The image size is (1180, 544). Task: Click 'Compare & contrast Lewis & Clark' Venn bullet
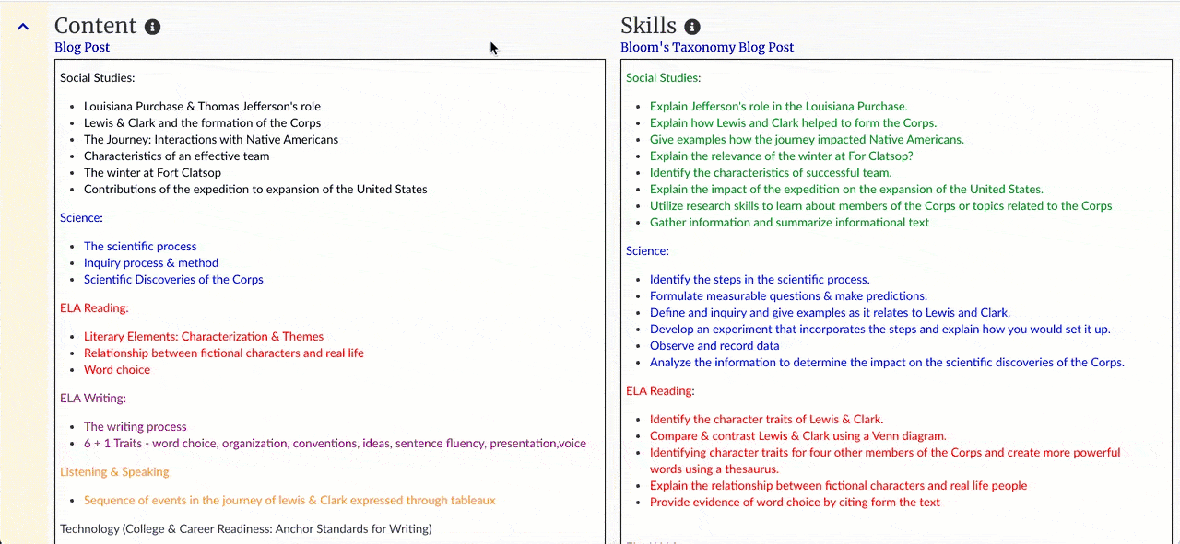pyautogui.click(x=797, y=435)
